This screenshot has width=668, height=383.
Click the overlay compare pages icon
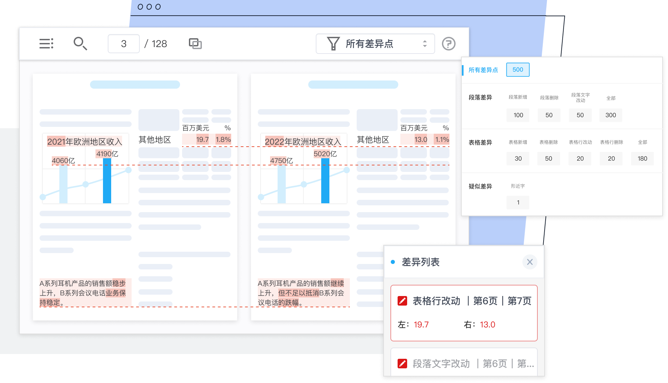195,44
